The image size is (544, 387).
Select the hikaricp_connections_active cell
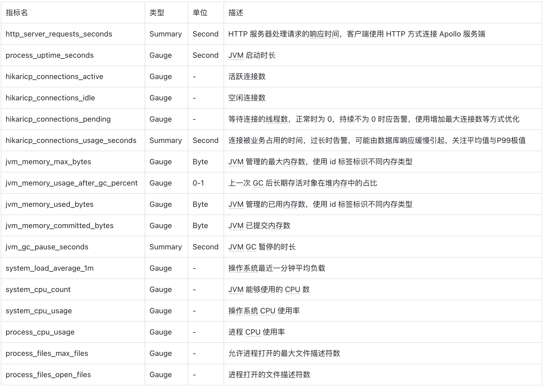point(54,77)
